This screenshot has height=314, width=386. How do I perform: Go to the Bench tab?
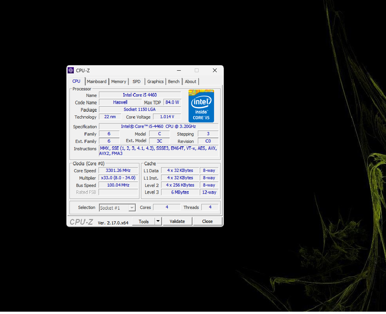[174, 82]
